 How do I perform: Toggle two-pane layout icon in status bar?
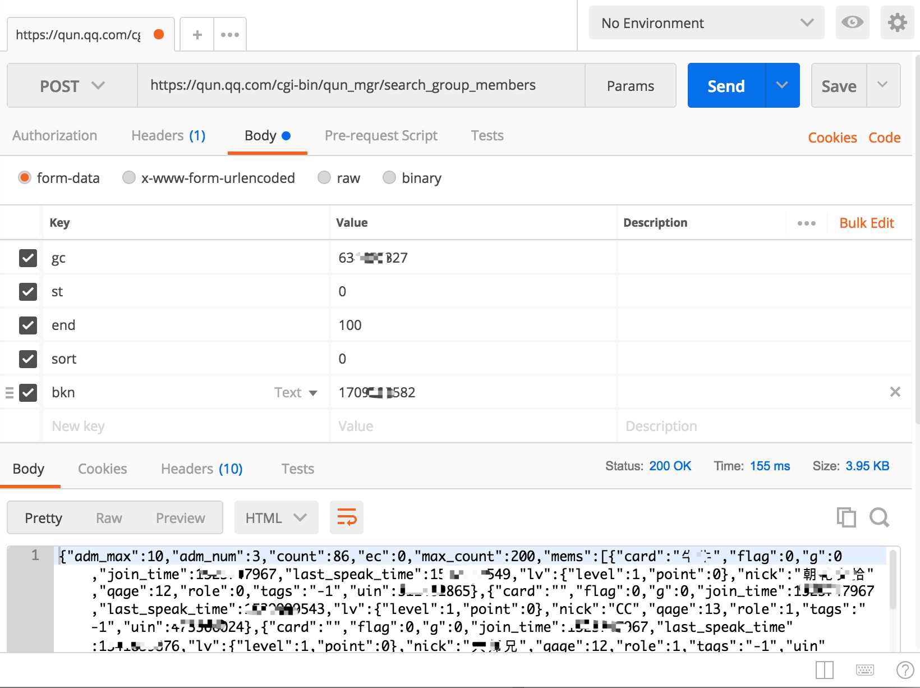825,669
